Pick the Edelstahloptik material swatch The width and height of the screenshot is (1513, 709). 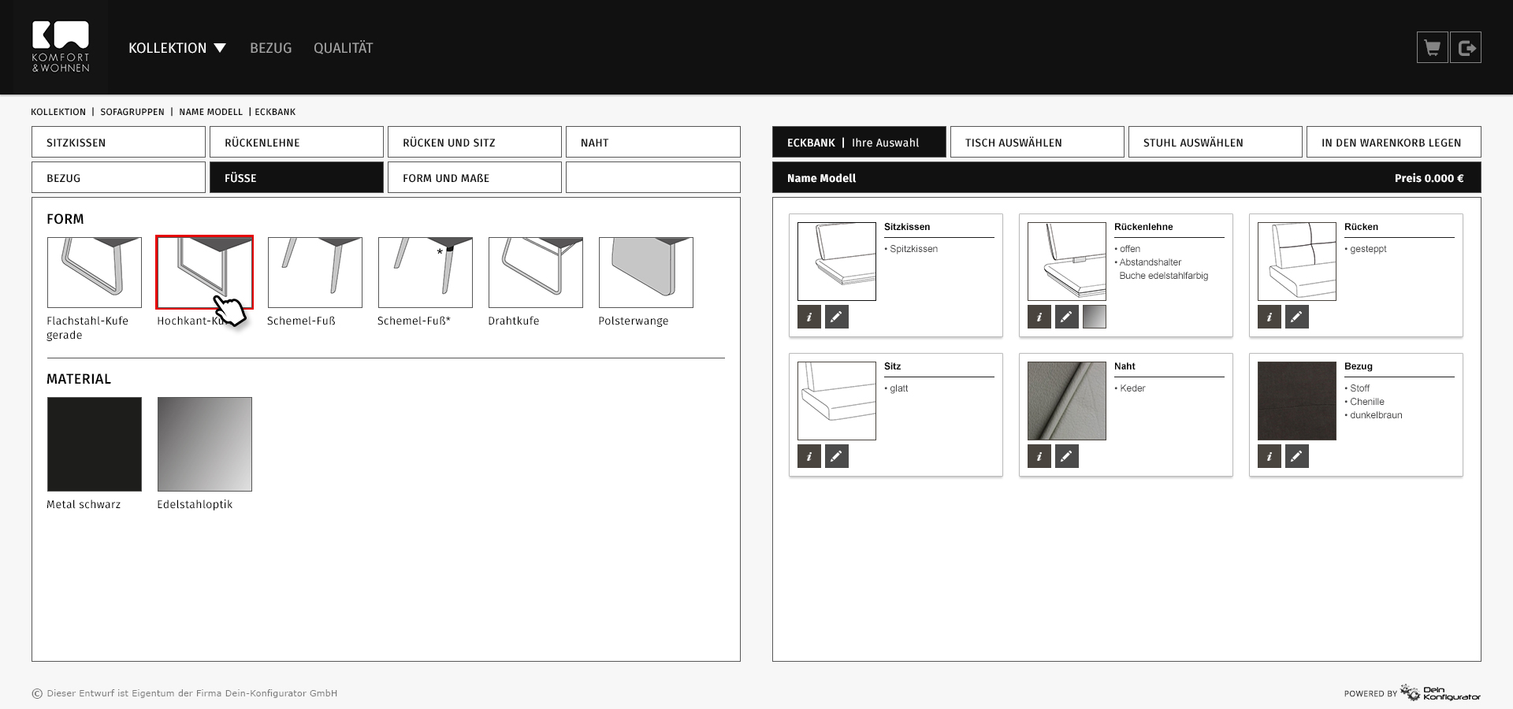click(x=205, y=444)
